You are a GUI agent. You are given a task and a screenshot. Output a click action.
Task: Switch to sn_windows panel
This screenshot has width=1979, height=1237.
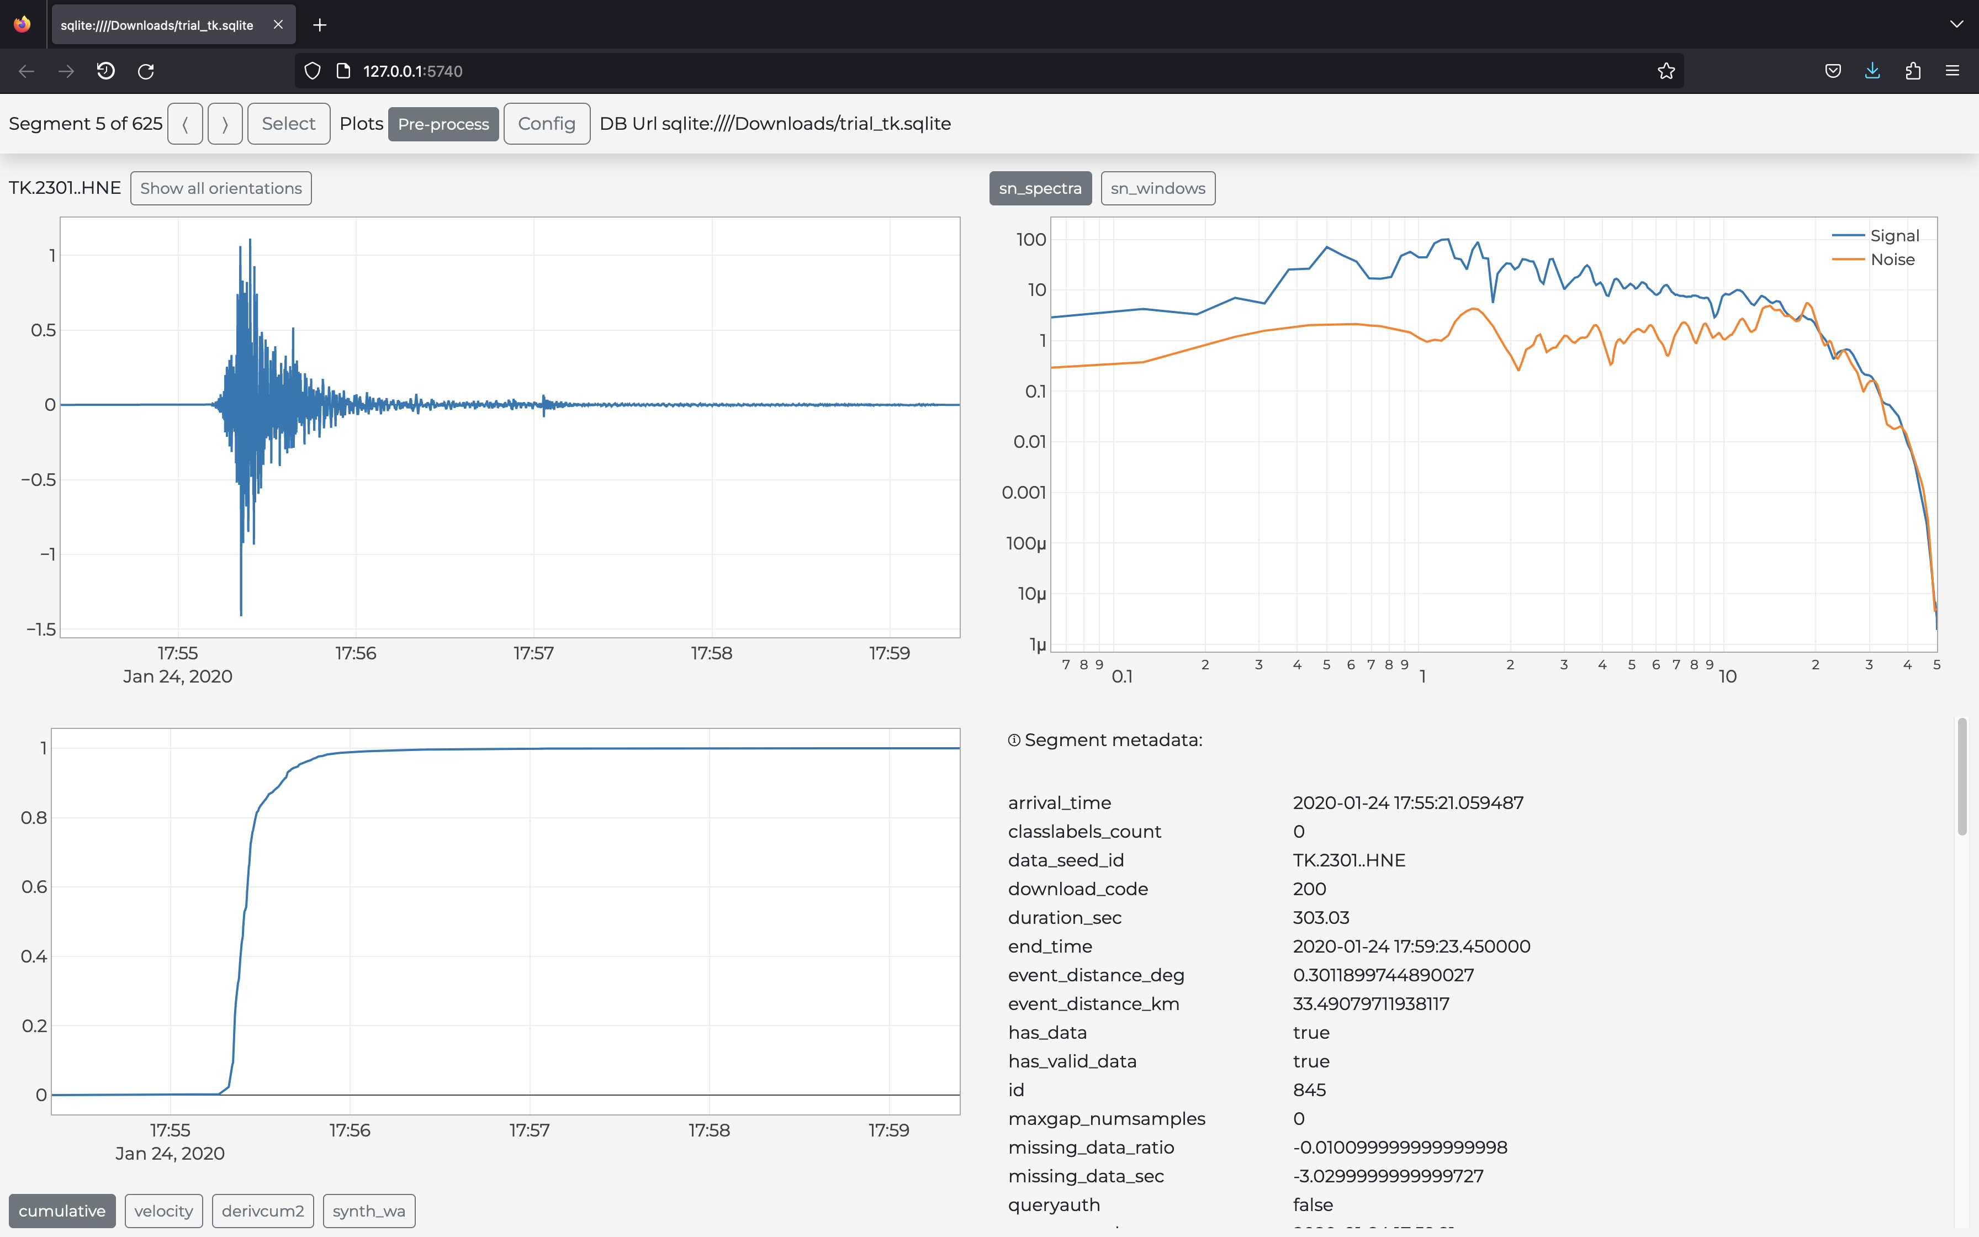click(1157, 187)
